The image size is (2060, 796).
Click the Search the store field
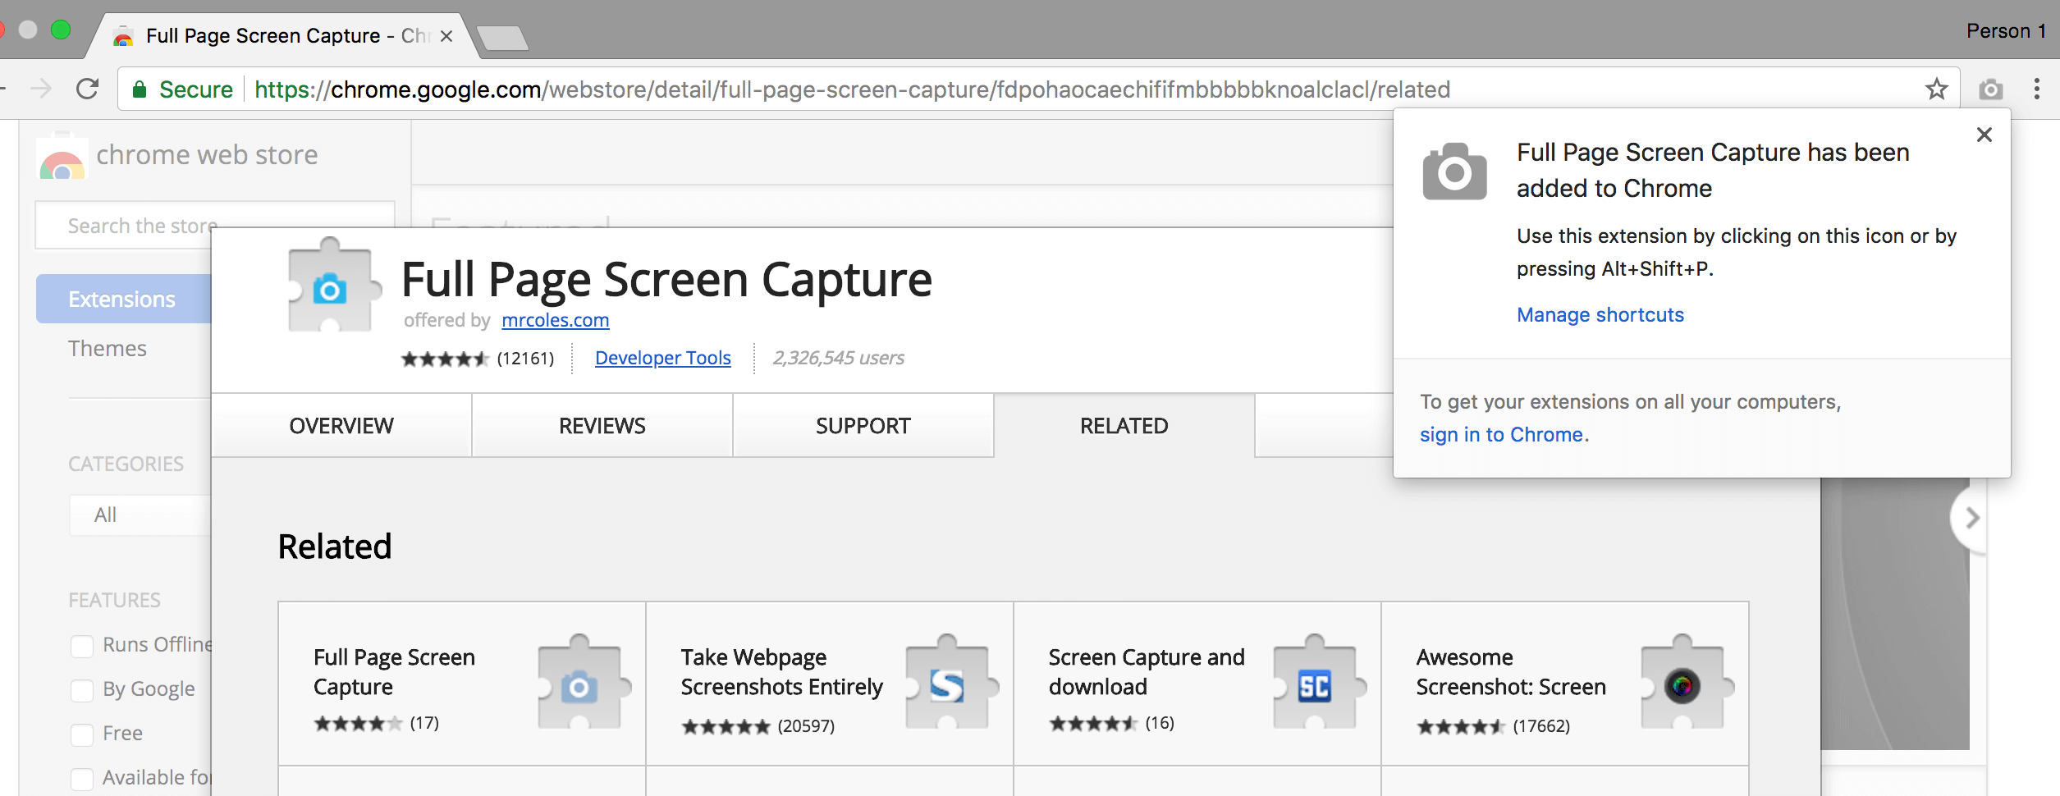pos(215,225)
